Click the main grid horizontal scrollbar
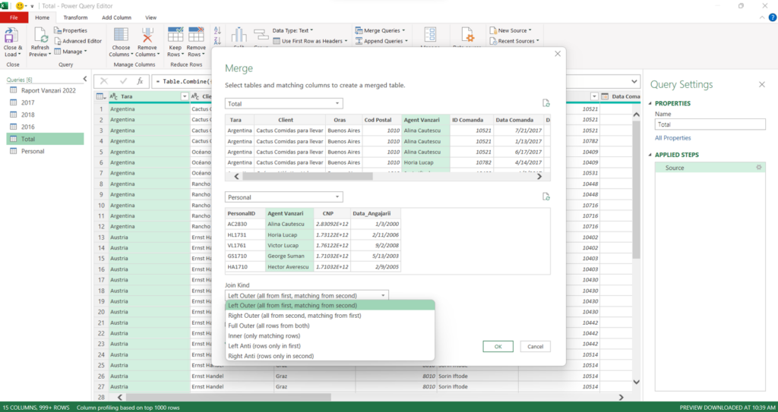The image size is (778, 412). 228,397
